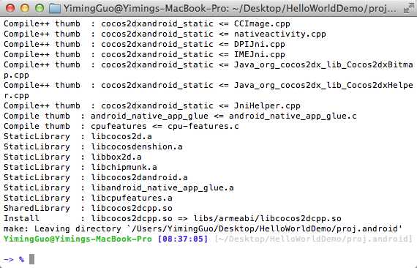
Task: Click the fullscreen arrows icon in the title bar
Action: click(x=408, y=8)
